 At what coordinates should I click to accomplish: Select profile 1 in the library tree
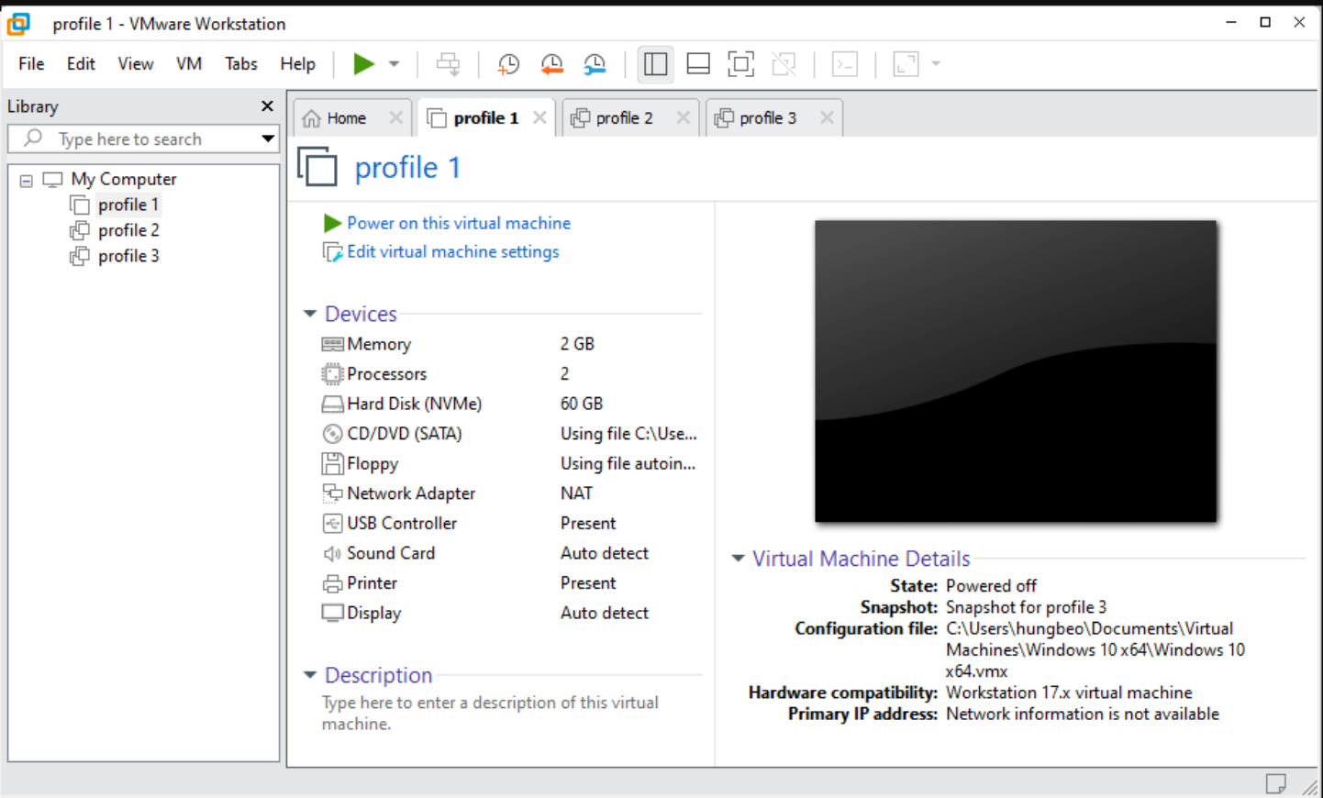coord(128,205)
